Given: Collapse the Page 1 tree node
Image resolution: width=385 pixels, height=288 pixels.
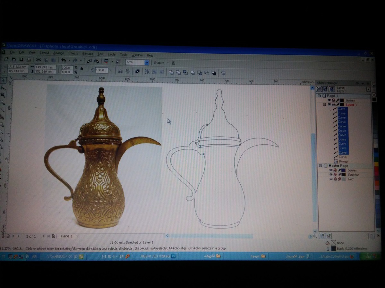Looking at the screenshot, I should (319, 96).
